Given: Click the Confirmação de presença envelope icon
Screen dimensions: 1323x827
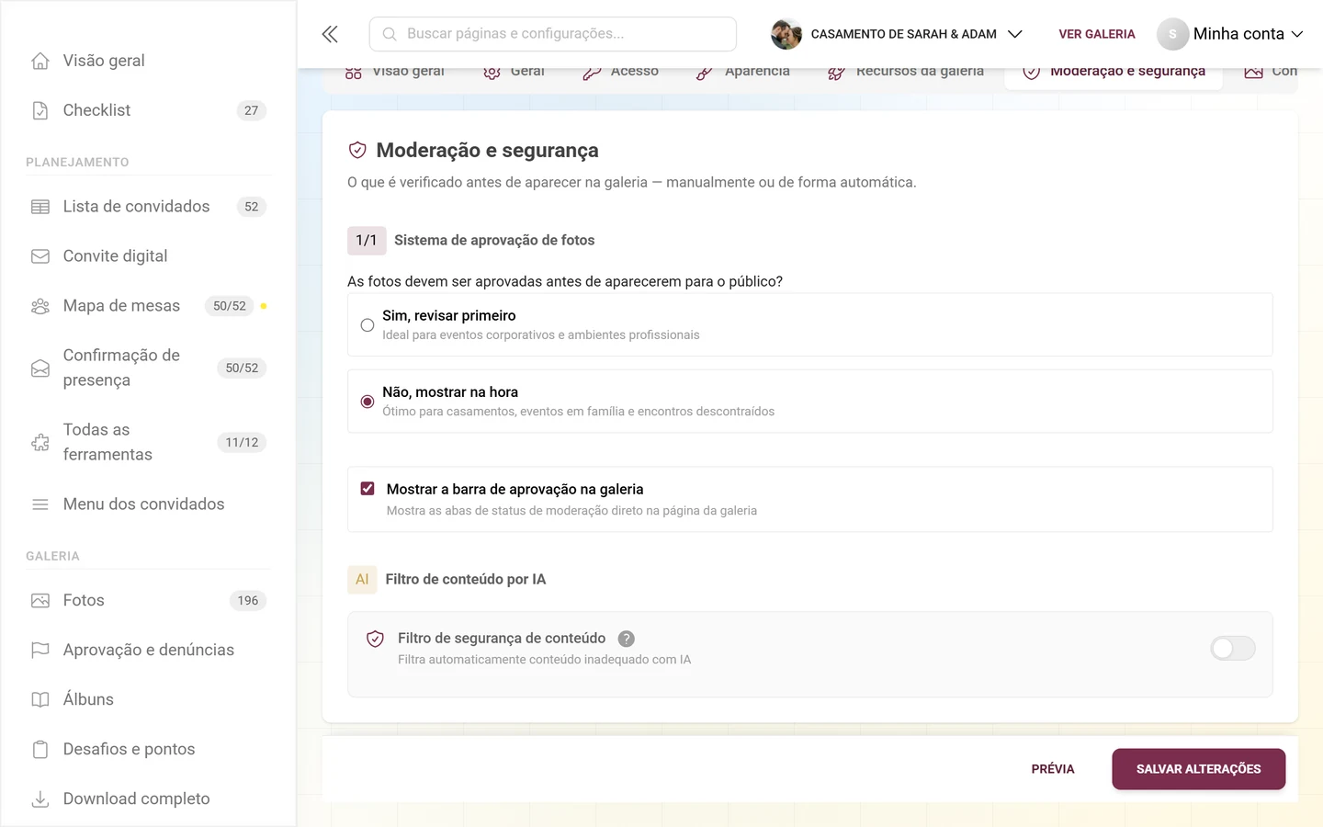Looking at the screenshot, I should point(40,368).
